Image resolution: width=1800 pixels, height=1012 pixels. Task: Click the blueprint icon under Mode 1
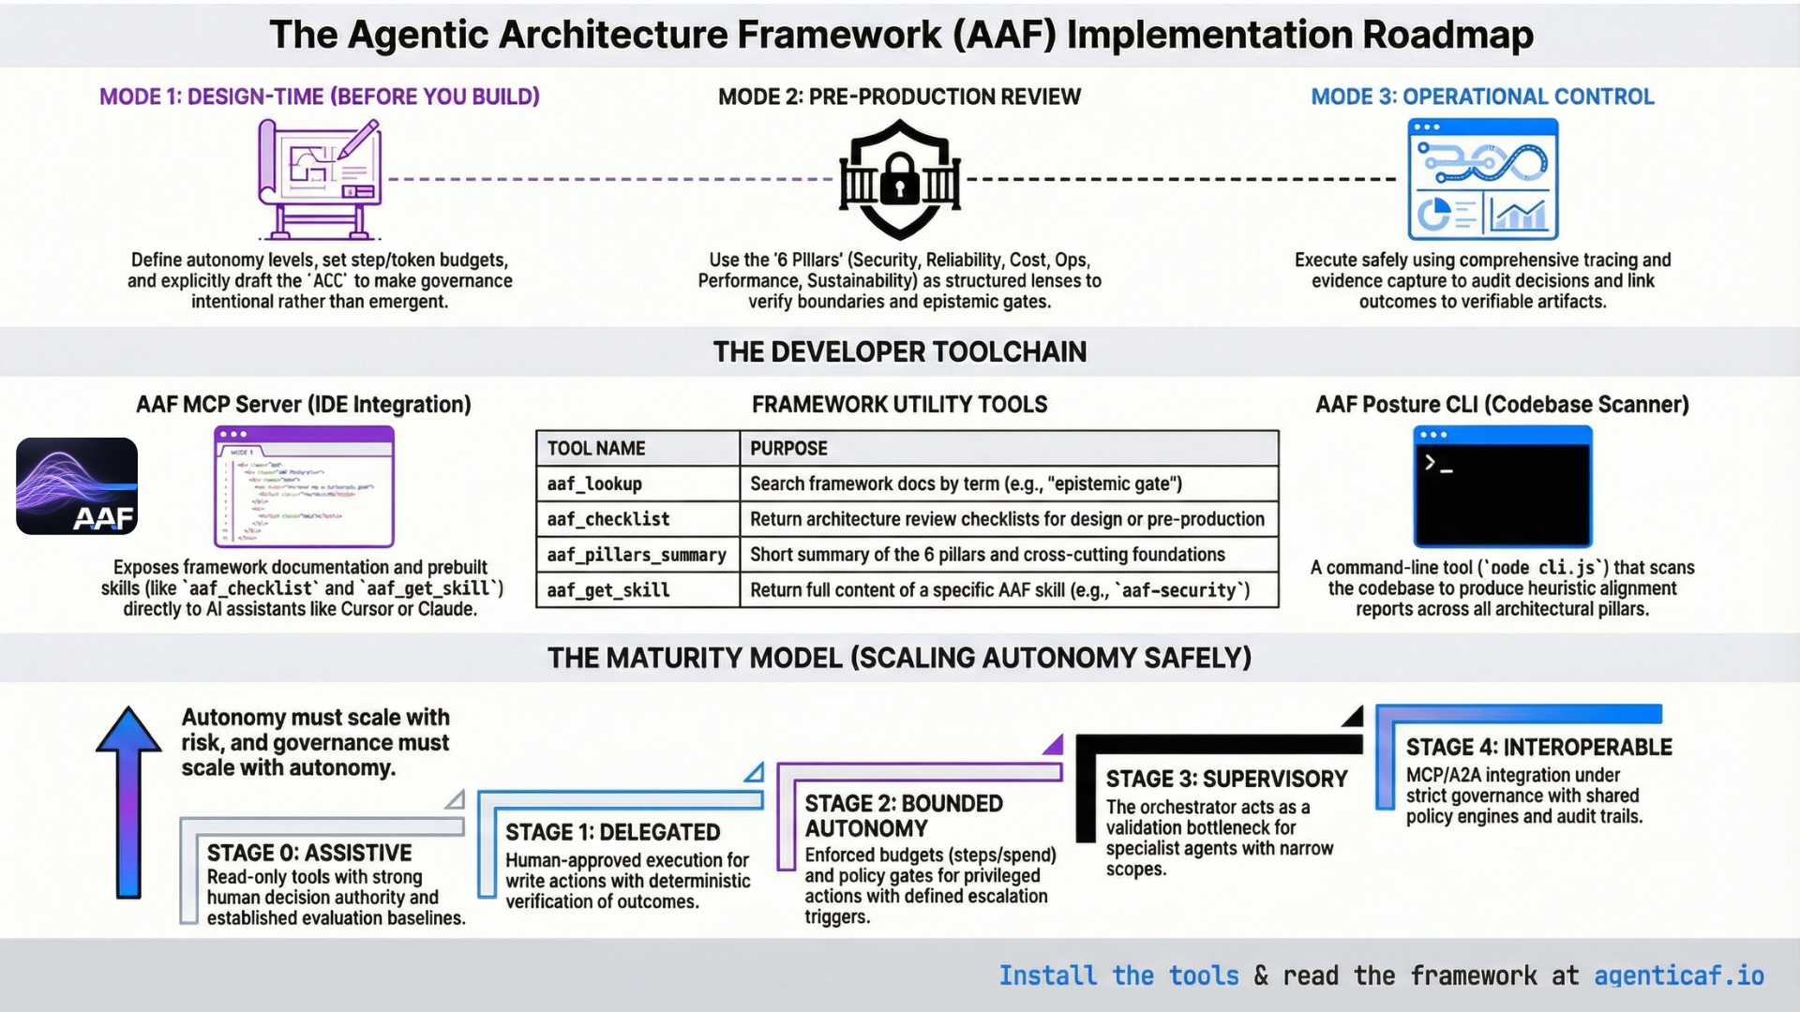pyautogui.click(x=319, y=178)
